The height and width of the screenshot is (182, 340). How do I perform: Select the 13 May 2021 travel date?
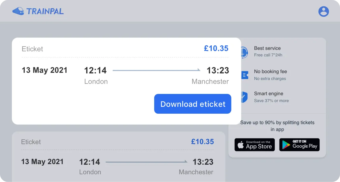(44, 70)
